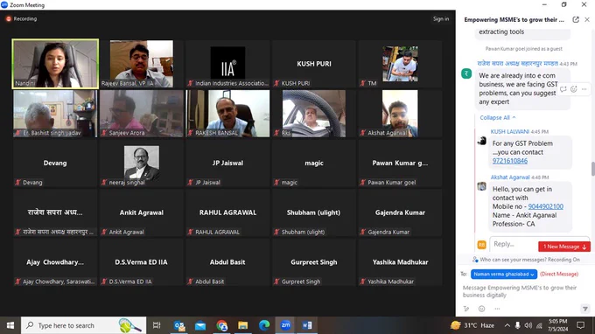The width and height of the screenshot is (595, 334).
Task: Open Microsoft Edge from taskbar
Action: (264, 325)
